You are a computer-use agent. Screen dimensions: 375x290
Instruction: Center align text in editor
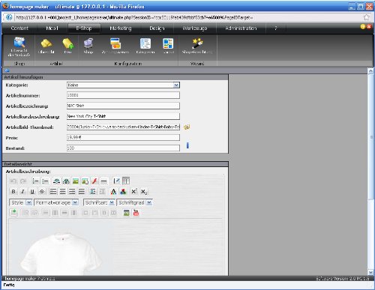62,192
